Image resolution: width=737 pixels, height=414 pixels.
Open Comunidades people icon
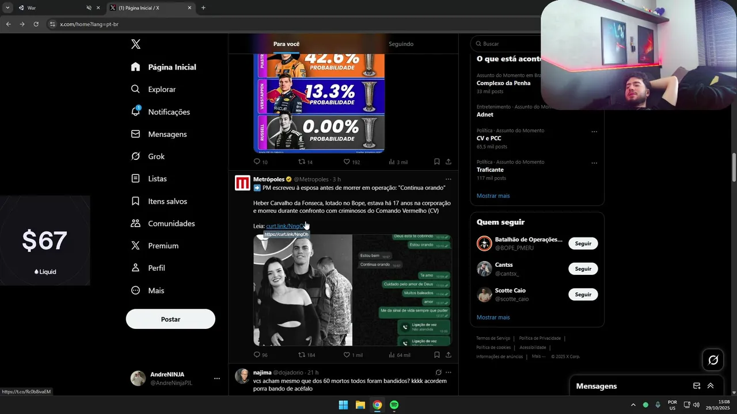136,223
